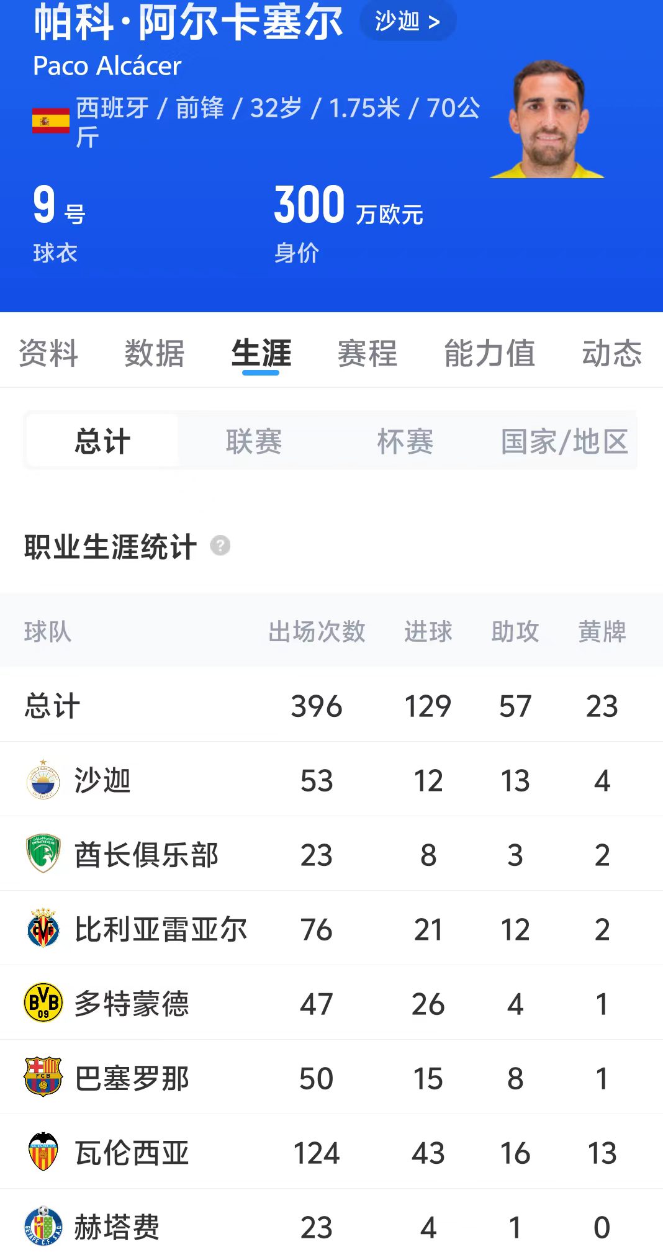Viewport: 663px width, 1252px height.
Task: Tap the FC Barcelona crest icon
Action: coord(43,1077)
